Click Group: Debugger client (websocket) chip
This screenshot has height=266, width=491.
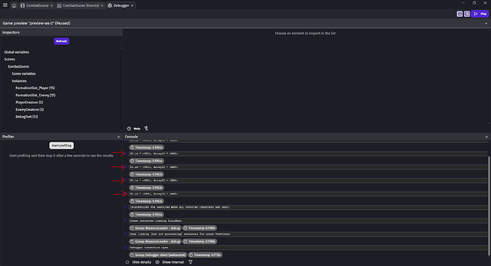[x=158, y=255]
